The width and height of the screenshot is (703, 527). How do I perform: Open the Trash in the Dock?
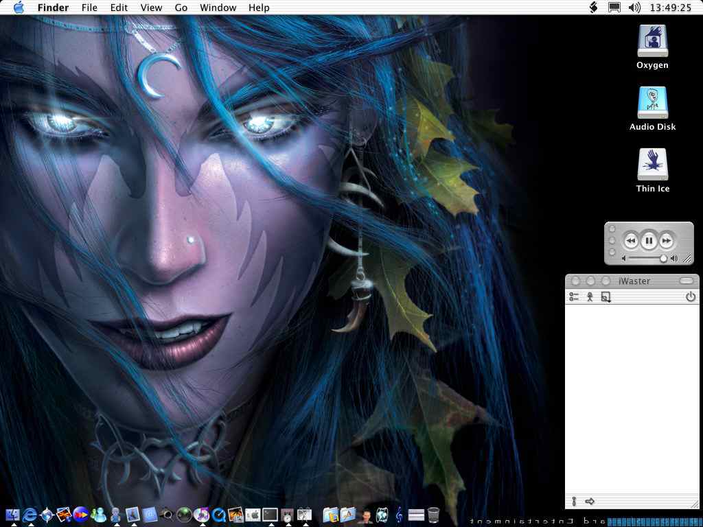(x=433, y=515)
